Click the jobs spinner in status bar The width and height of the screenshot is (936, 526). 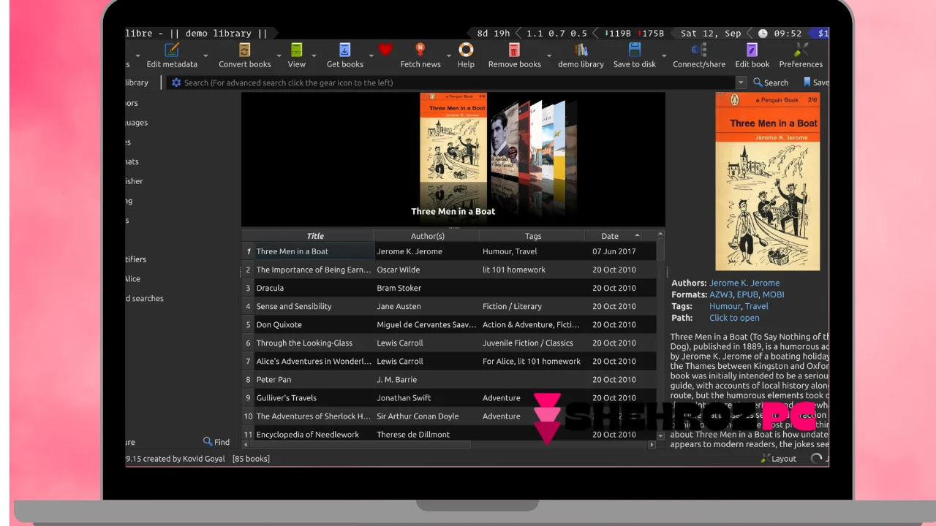(817, 459)
